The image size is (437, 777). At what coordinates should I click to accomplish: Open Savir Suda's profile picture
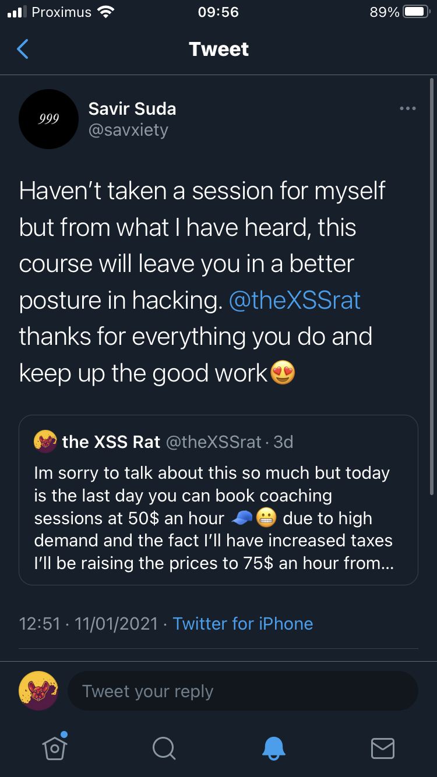tap(49, 119)
